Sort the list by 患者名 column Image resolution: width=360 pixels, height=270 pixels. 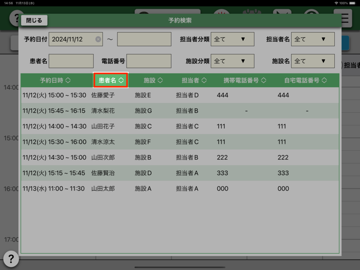point(111,81)
